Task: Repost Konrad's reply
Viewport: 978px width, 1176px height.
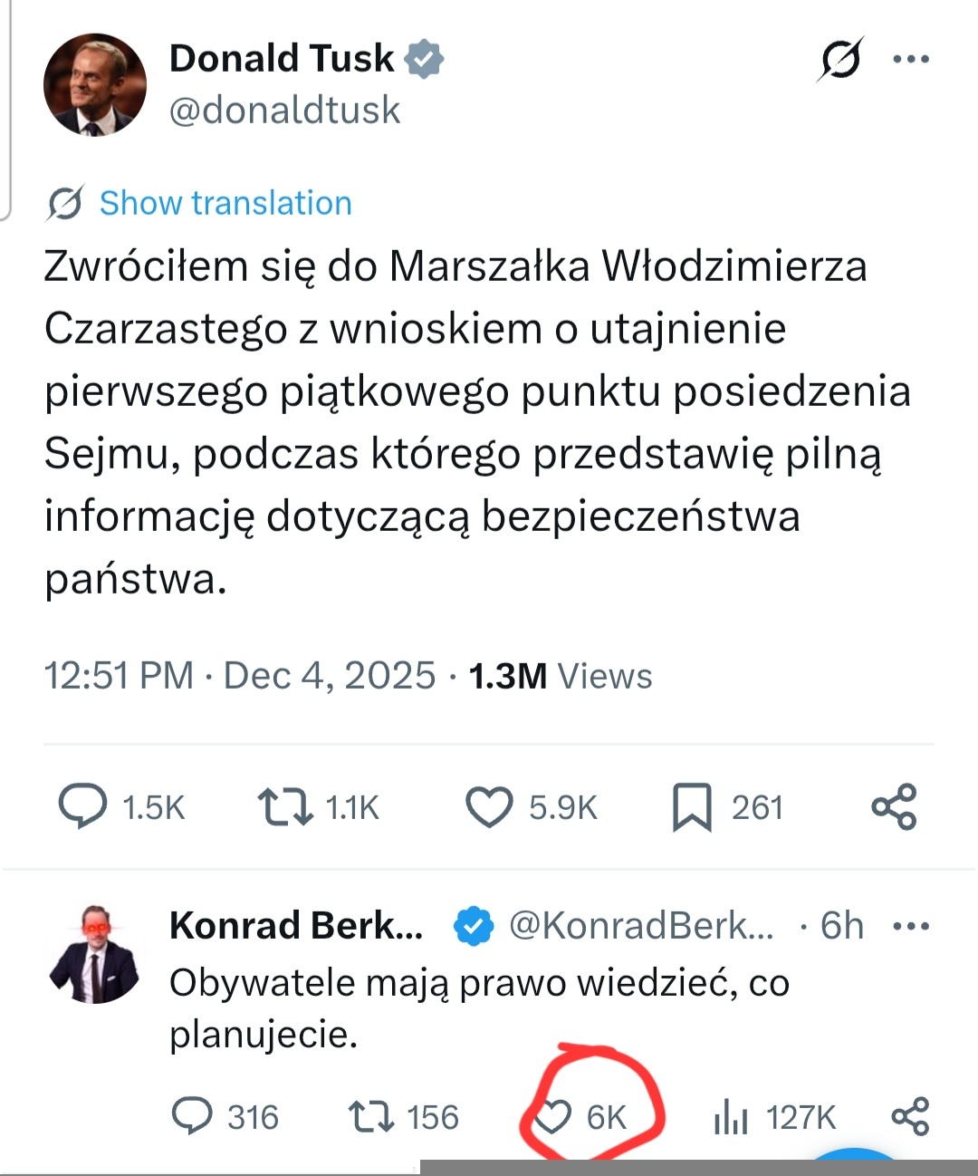Action: (371, 1116)
